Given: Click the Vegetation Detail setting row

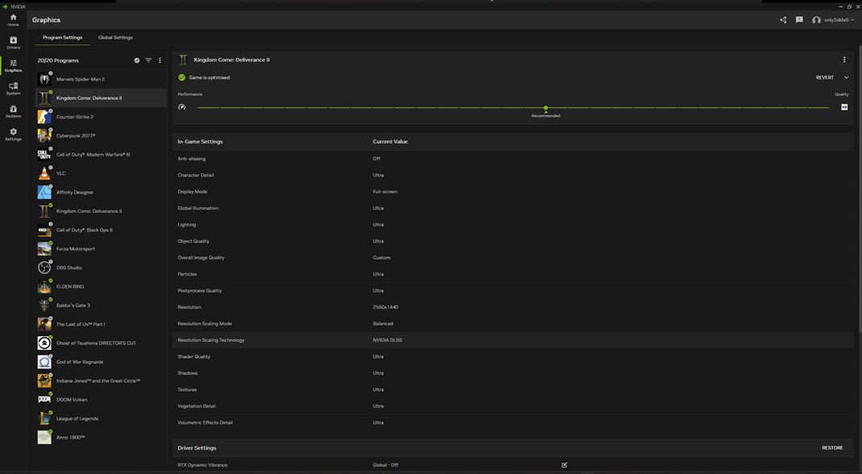Looking at the screenshot, I should tap(513, 406).
